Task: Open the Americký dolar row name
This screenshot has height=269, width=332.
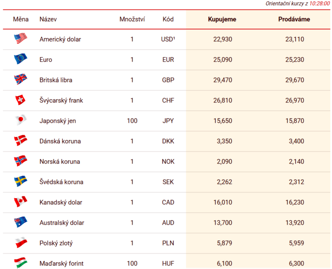Action: (60, 39)
